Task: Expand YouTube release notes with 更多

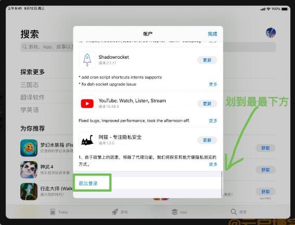Action: [x=213, y=121]
